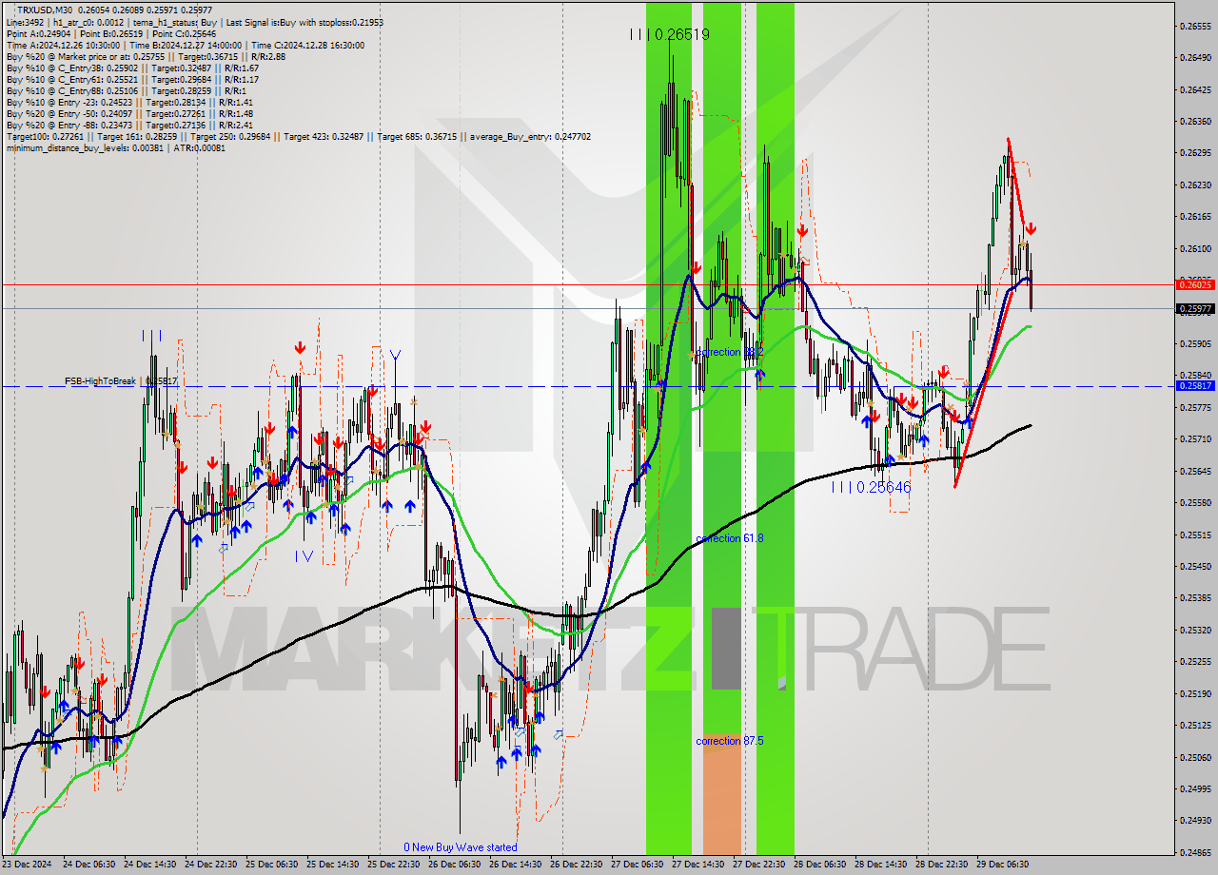Screen dimensions: 1218x875
Task: Click the '29 Dec 06:30' time label
Action: point(1005,865)
